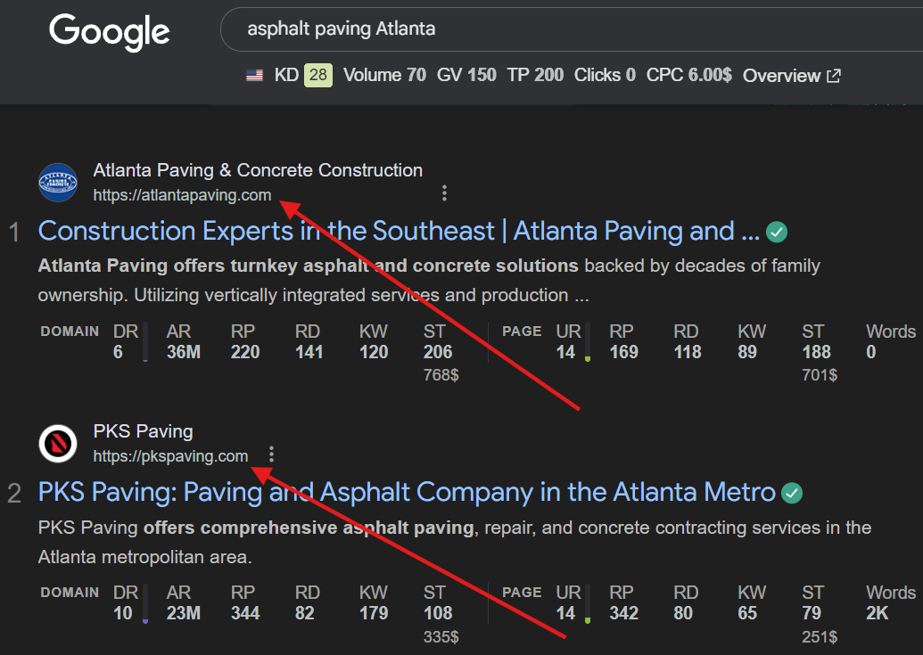Click page RP 342 value
The width and height of the screenshot is (923, 655).
tap(624, 613)
